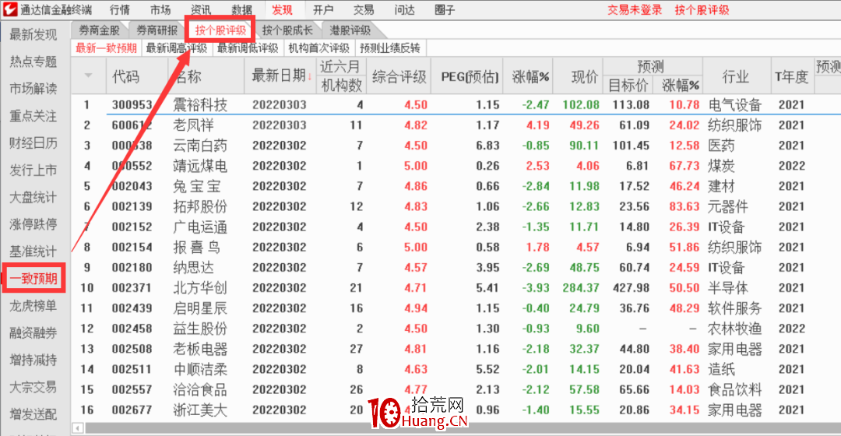841x436 pixels.
Task: Open the 资讯 menu
Action: (x=201, y=9)
